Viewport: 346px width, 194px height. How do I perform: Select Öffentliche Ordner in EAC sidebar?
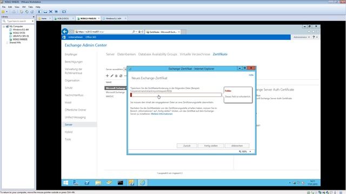[x=75, y=110]
